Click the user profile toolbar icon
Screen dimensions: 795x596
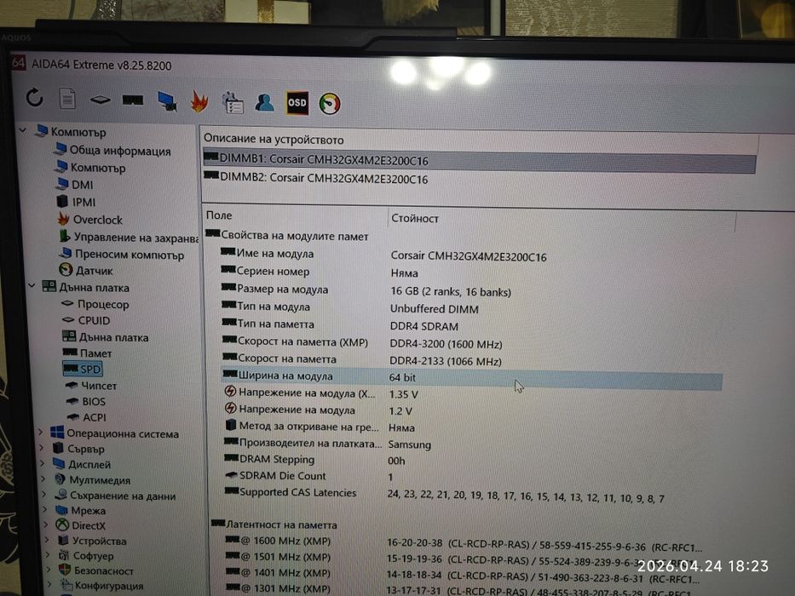point(265,102)
